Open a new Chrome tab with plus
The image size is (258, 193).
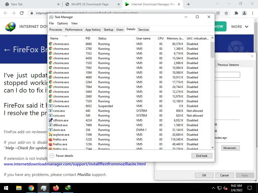[188, 4]
